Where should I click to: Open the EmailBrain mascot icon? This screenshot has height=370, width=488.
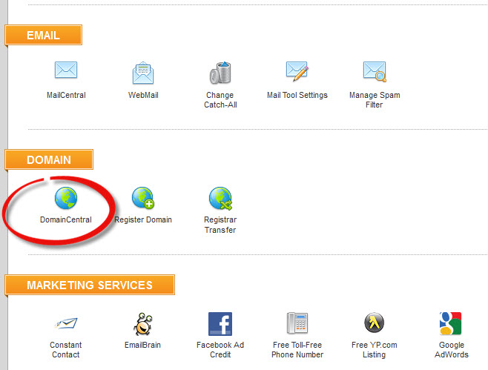(x=143, y=324)
